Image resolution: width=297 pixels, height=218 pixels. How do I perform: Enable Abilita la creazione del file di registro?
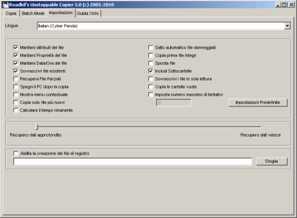point(15,153)
